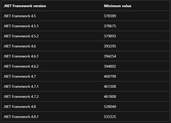Screen dimensions: 171x123
Task: Click the ".NET Framework 4.8" row label
Action: pos(20,107)
